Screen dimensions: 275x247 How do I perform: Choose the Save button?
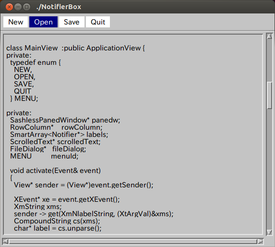72,22
